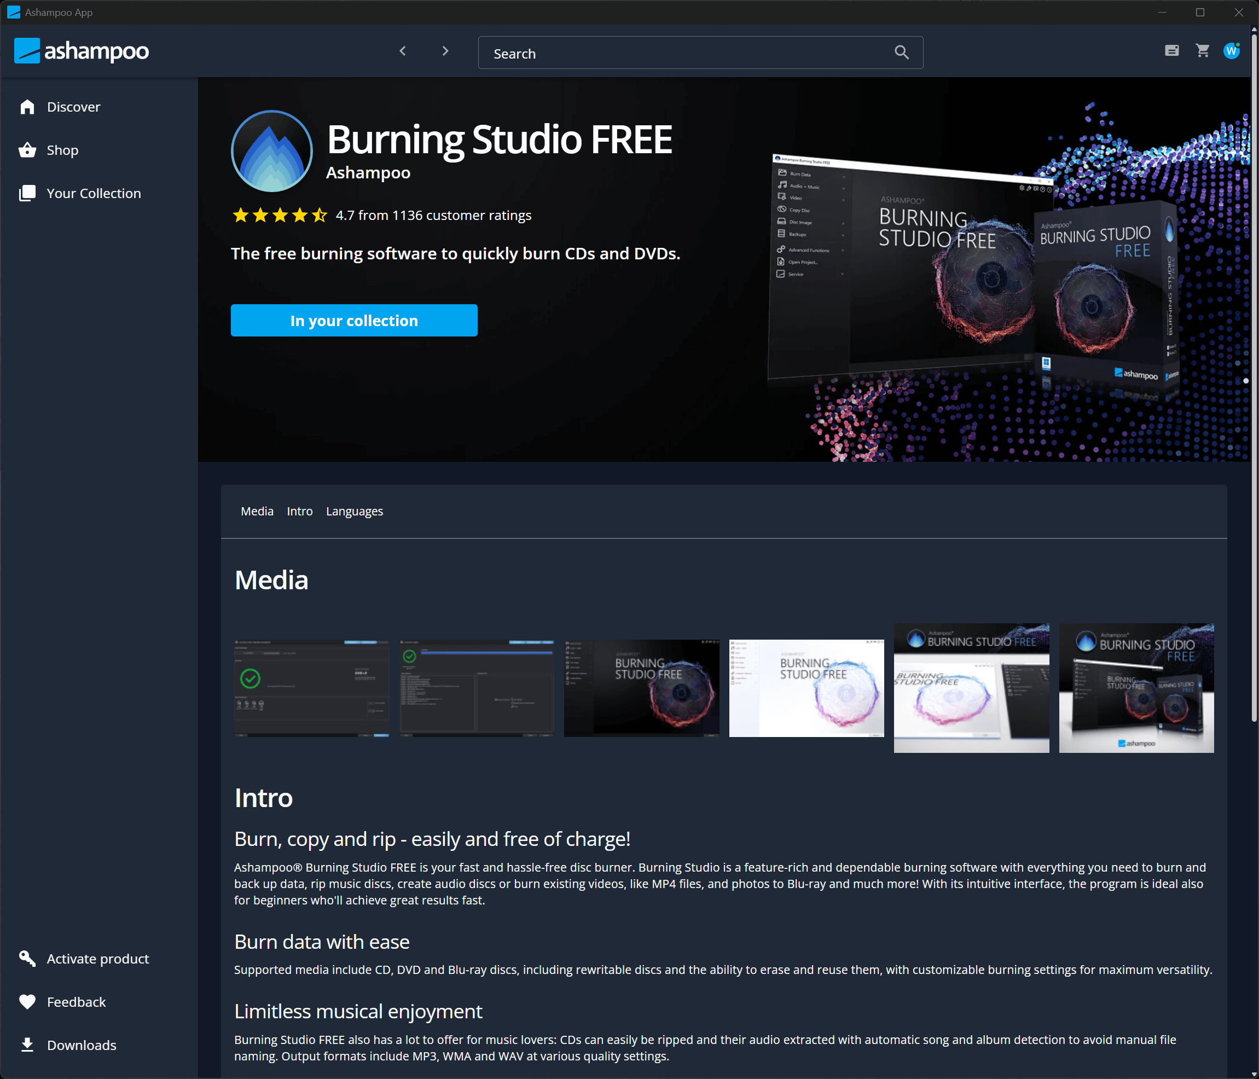
Task: Click the magnifier search icon
Action: (902, 53)
